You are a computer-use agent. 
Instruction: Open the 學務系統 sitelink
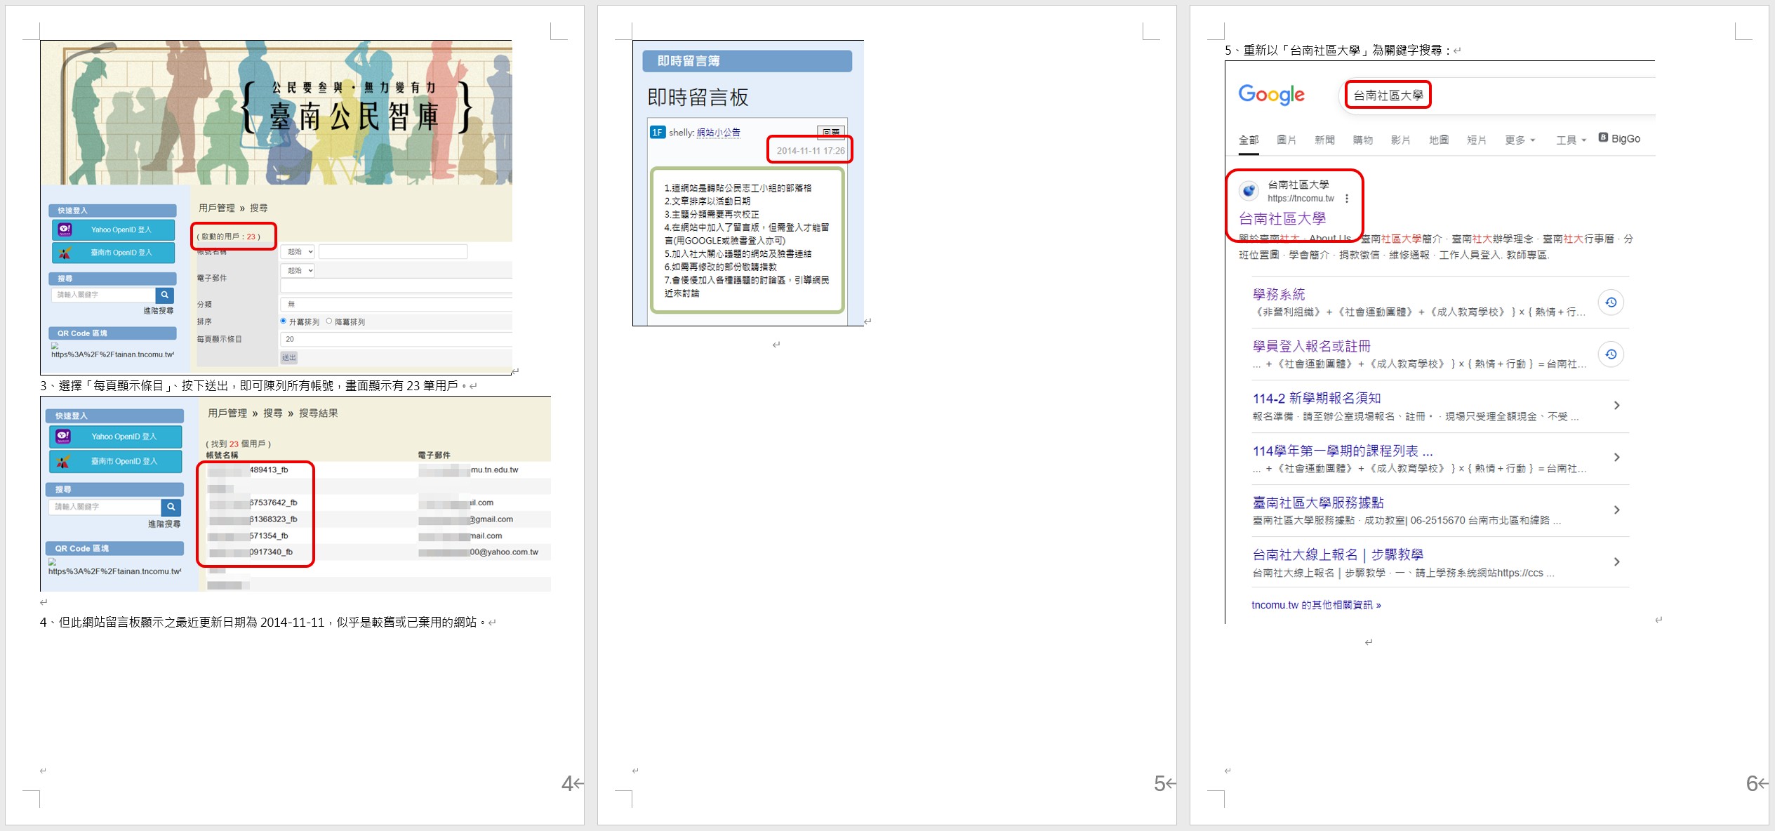click(1279, 294)
